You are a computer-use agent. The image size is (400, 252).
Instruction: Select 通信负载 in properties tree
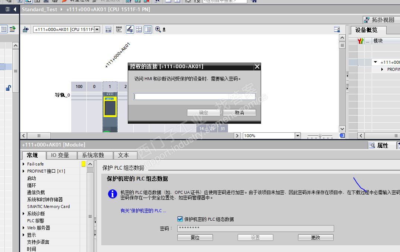pos(36,192)
